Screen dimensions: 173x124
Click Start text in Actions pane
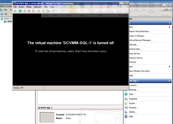(x=131, y=94)
